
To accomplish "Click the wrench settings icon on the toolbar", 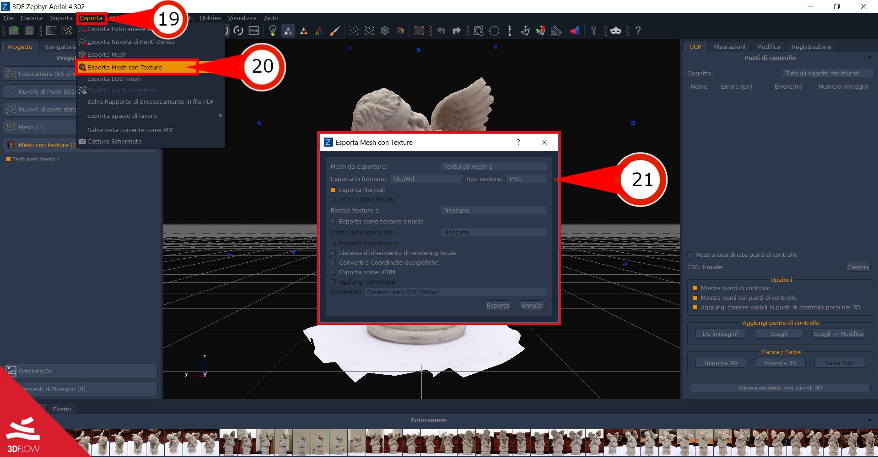I will point(593,31).
